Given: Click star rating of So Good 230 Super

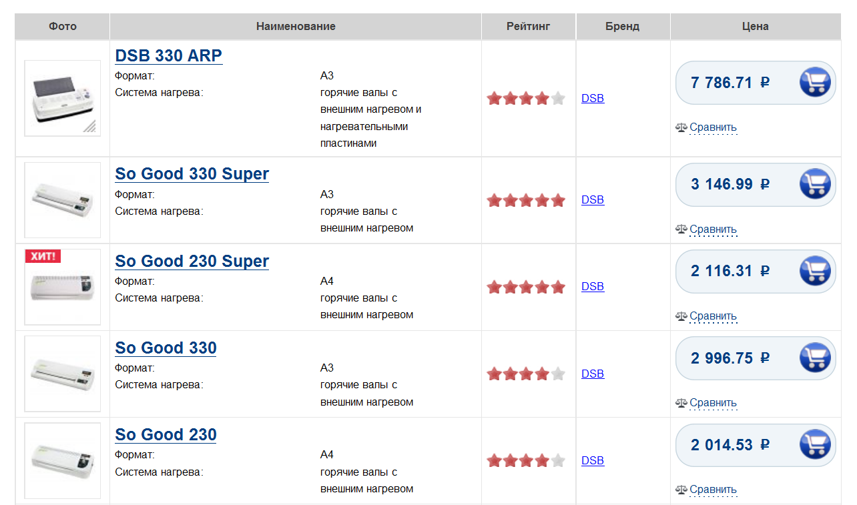Looking at the screenshot, I should click(526, 287).
